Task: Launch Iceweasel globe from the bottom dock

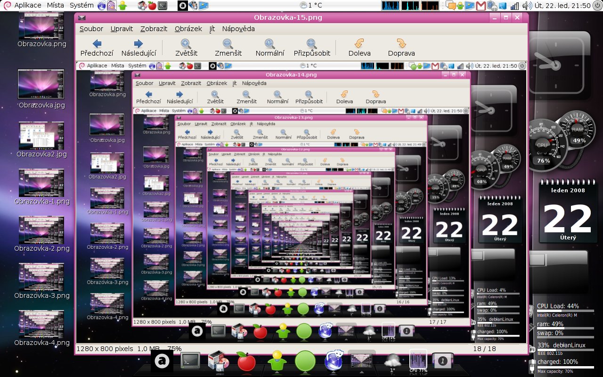Action: pos(334,361)
